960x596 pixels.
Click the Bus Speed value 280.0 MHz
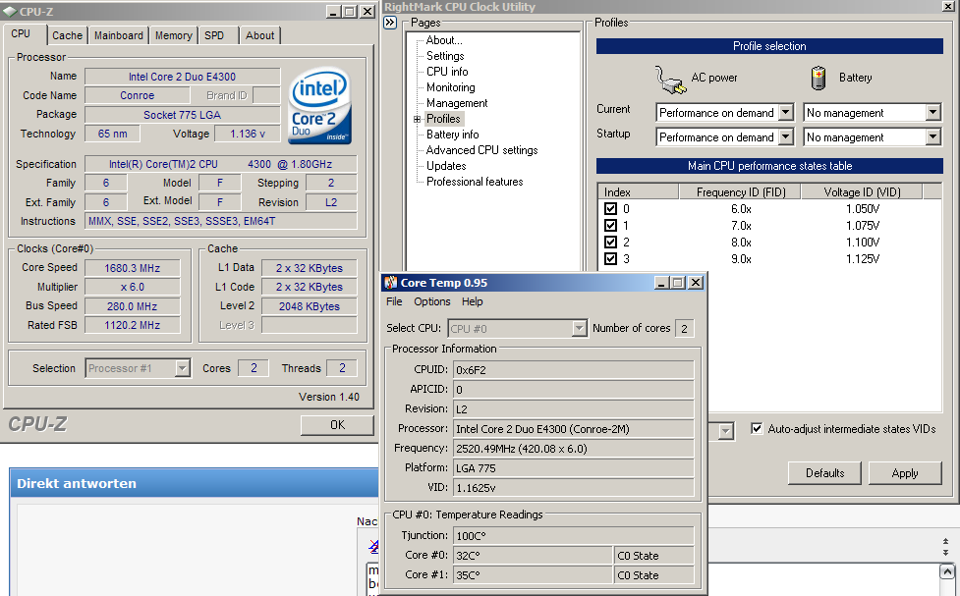[133, 306]
